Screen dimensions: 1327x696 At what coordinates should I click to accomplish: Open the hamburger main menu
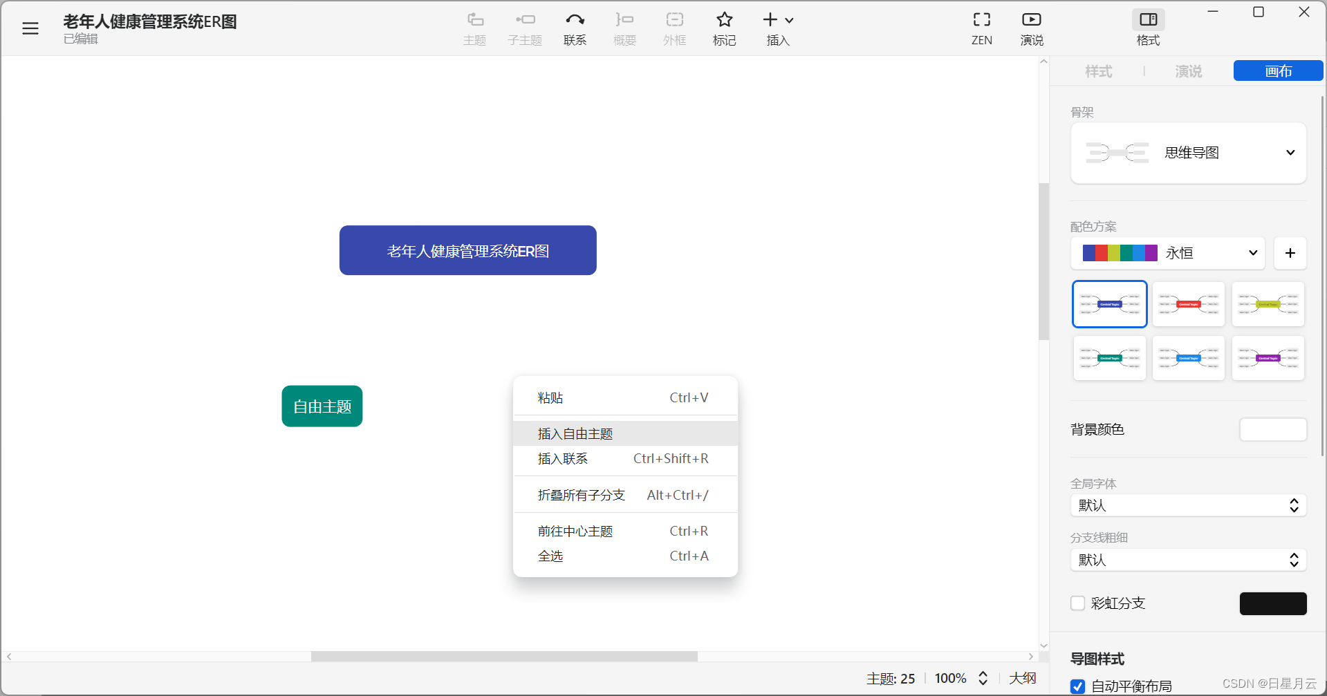pos(30,28)
